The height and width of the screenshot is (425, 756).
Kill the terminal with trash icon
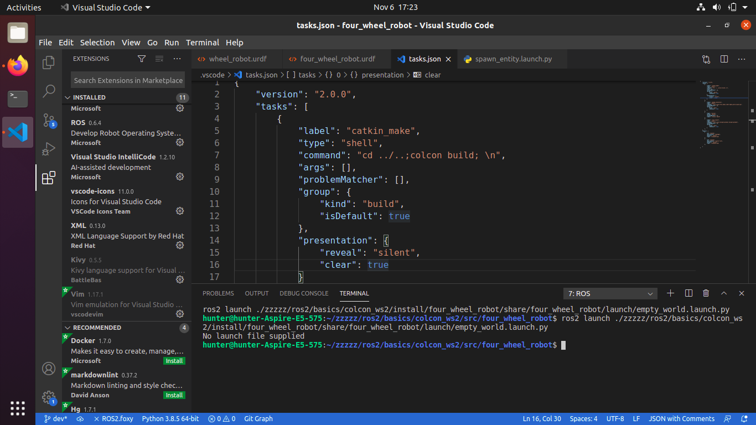click(x=706, y=293)
